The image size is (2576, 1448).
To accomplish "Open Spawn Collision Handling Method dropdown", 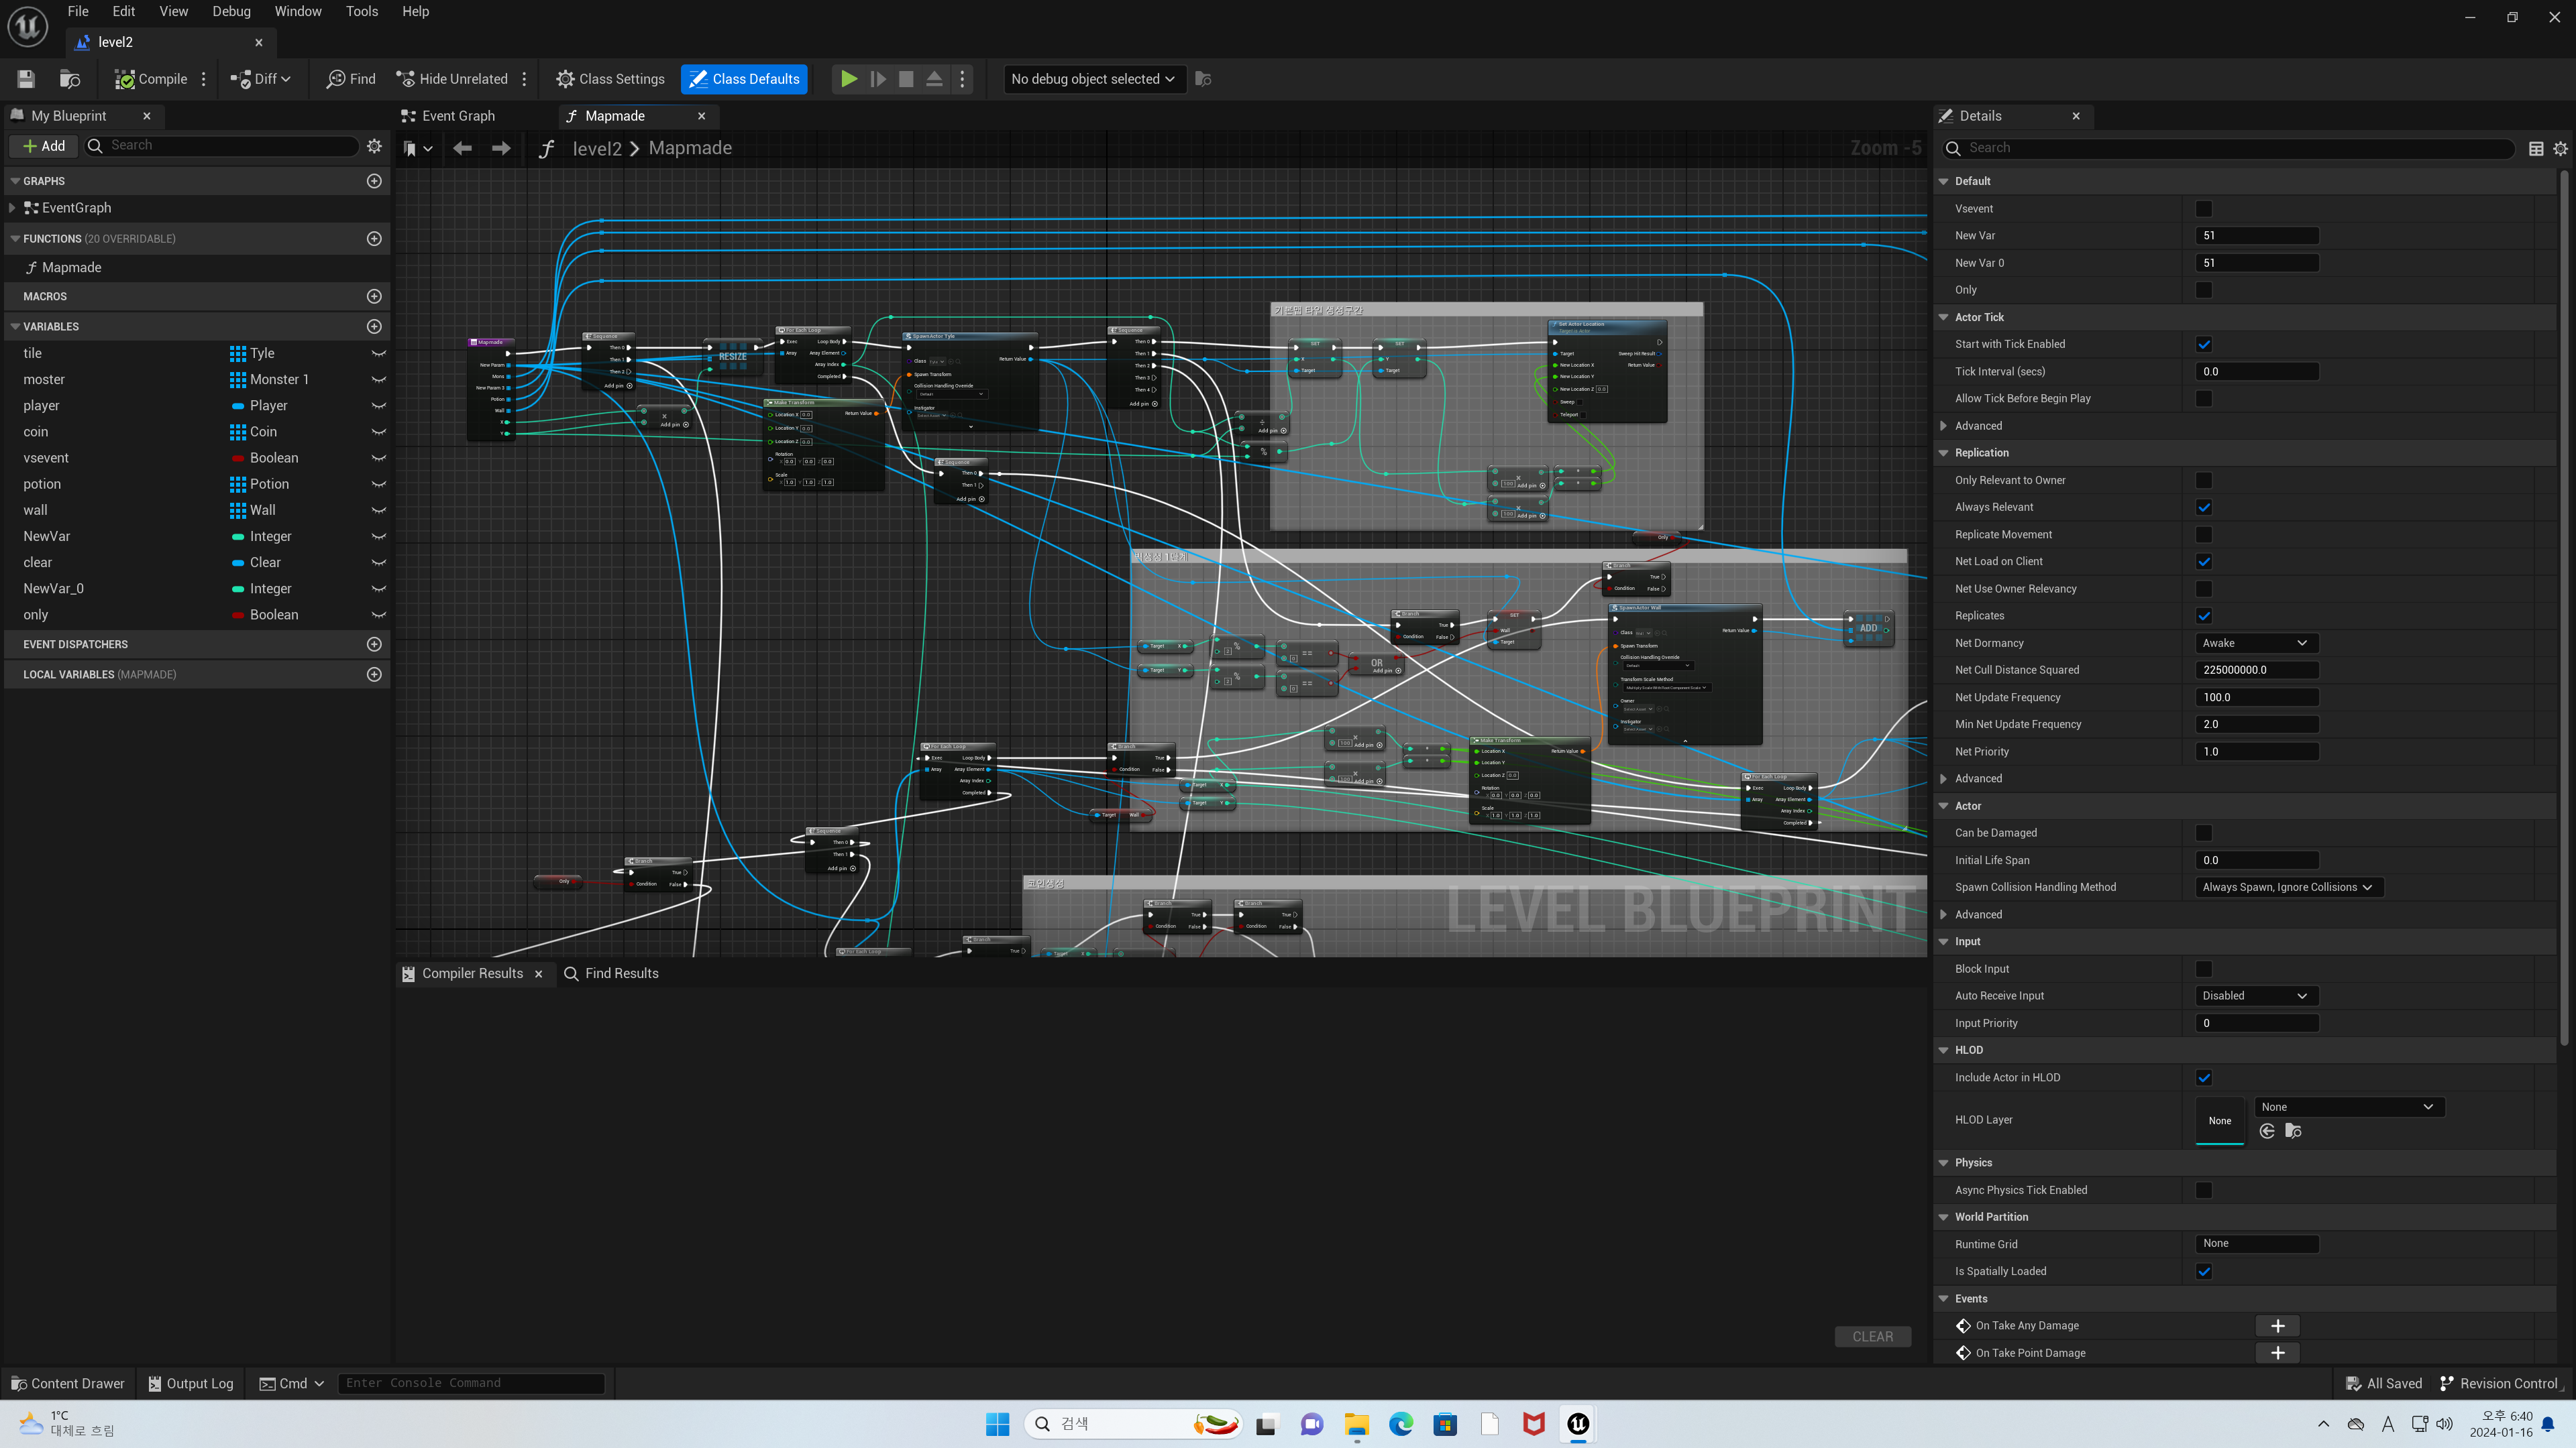I will [x=2288, y=888].
